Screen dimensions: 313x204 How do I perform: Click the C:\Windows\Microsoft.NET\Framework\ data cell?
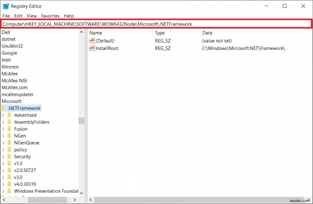[x=243, y=48]
